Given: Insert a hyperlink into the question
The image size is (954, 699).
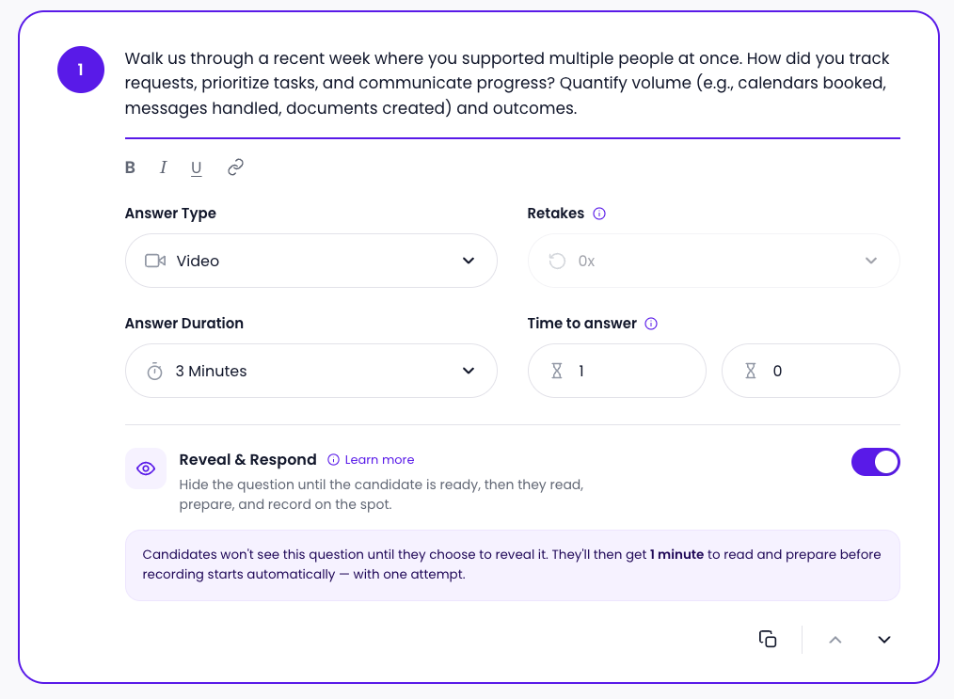Looking at the screenshot, I should (235, 167).
